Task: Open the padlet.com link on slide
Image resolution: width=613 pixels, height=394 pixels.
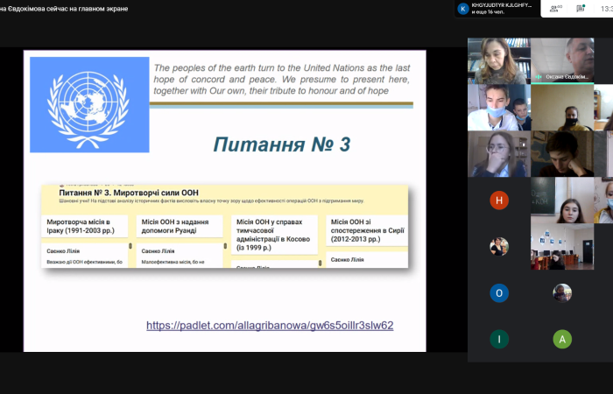Action: (x=270, y=326)
